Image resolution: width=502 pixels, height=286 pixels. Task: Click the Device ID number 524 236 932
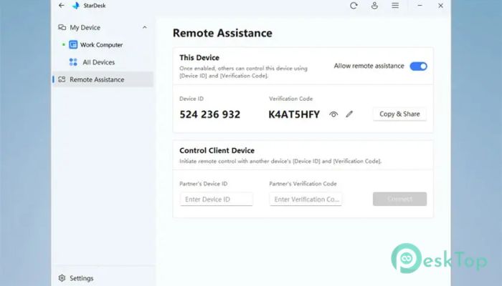pyautogui.click(x=209, y=114)
